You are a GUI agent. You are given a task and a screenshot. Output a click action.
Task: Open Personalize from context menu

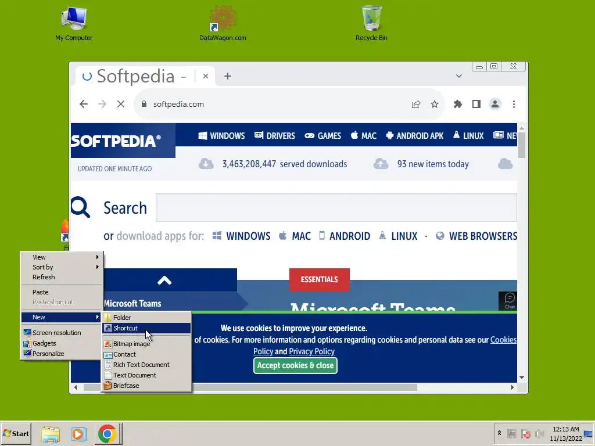[62, 354]
